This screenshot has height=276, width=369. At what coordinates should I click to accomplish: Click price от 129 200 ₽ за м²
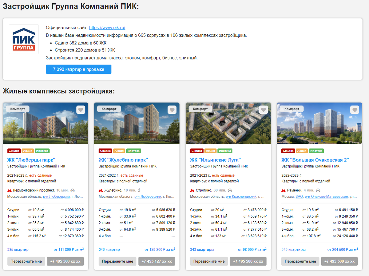(160, 250)
